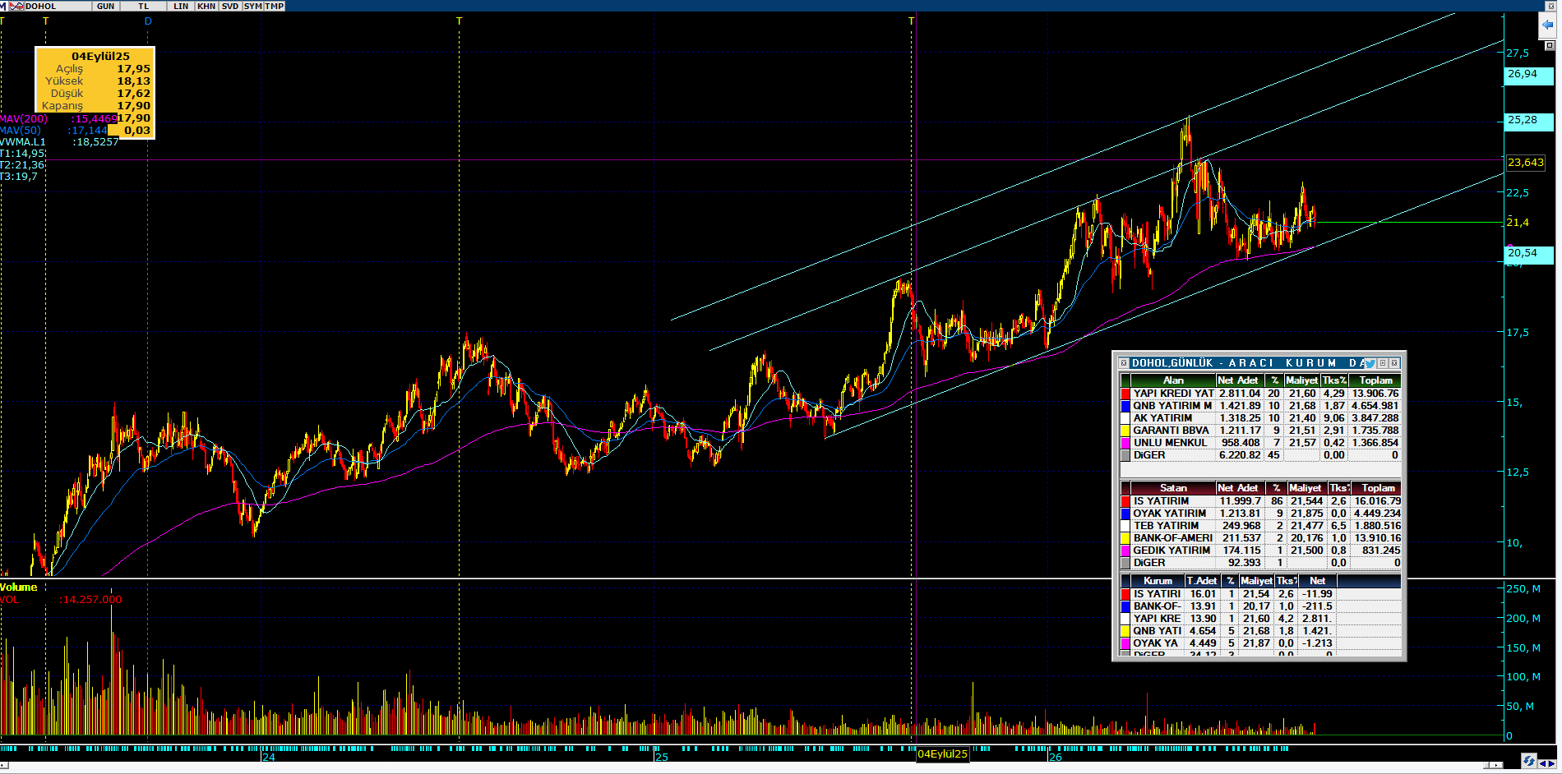
Task: Click the blue refresh arrows icon
Action: [1528, 760]
